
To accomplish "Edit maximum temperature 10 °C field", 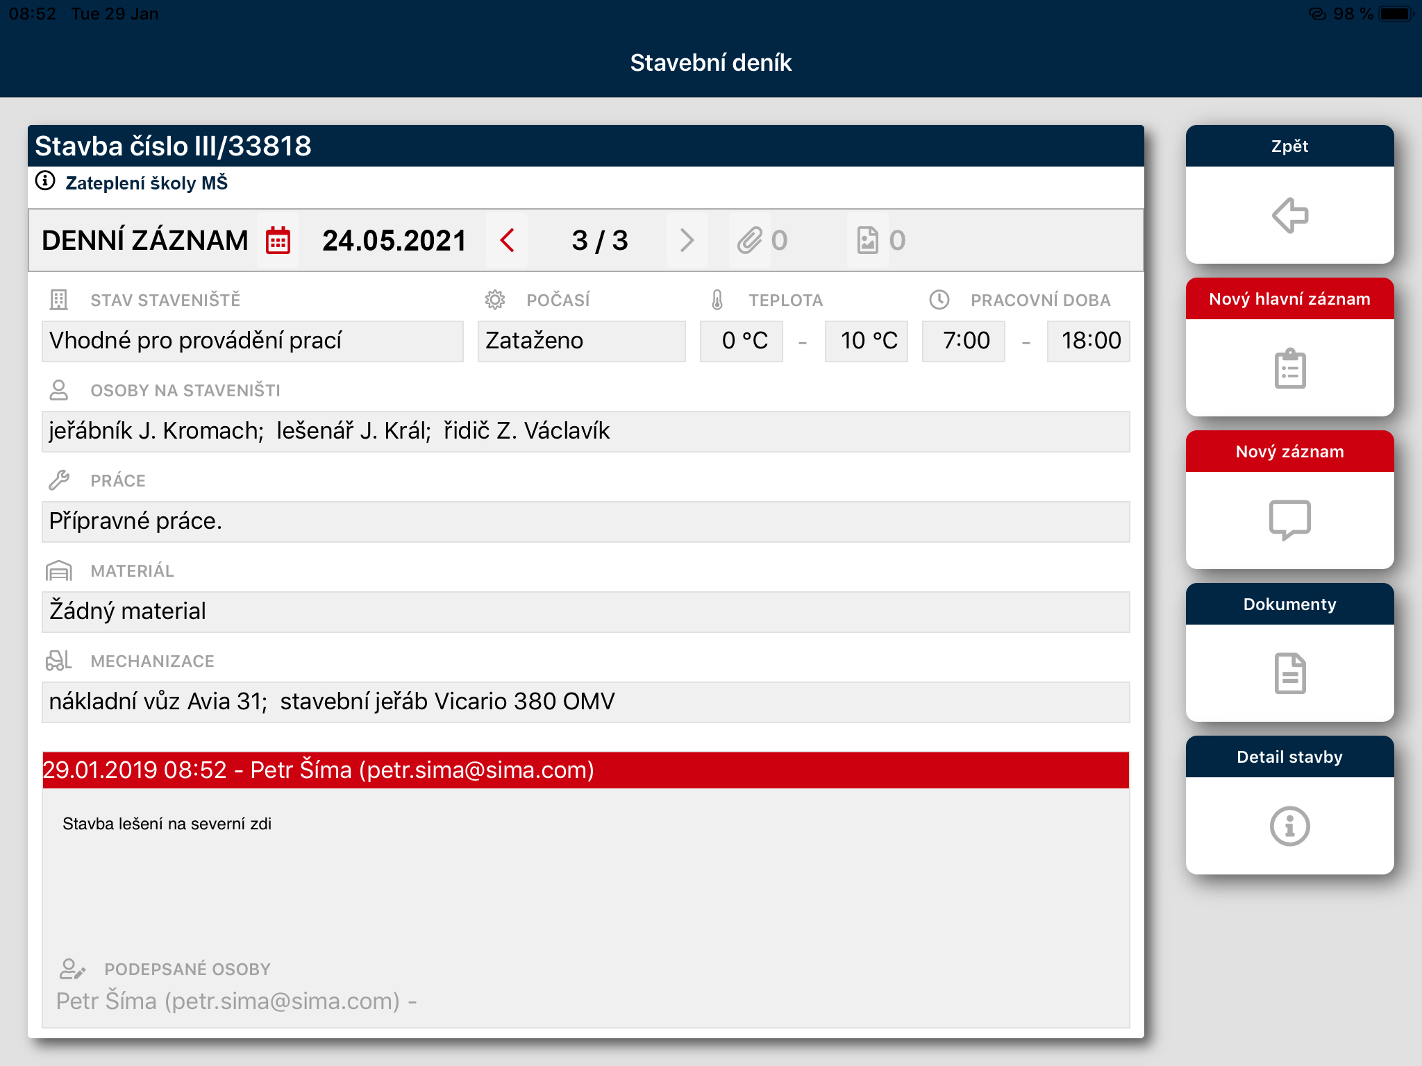I will pyautogui.click(x=866, y=341).
